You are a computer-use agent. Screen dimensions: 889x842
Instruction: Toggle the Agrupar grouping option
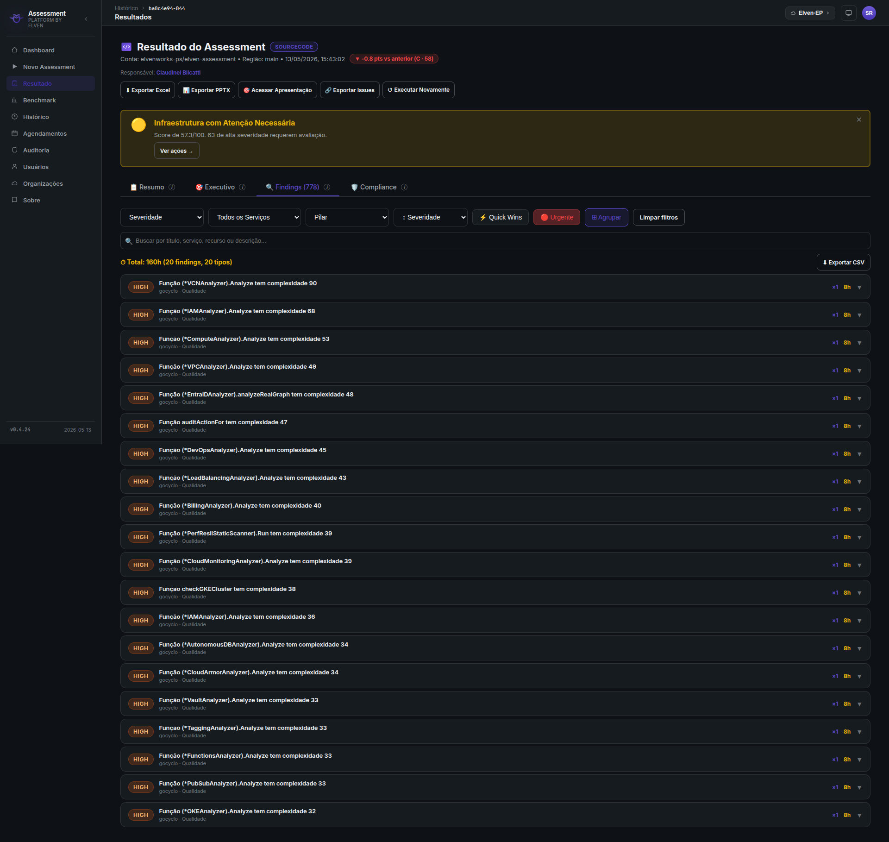pos(607,217)
